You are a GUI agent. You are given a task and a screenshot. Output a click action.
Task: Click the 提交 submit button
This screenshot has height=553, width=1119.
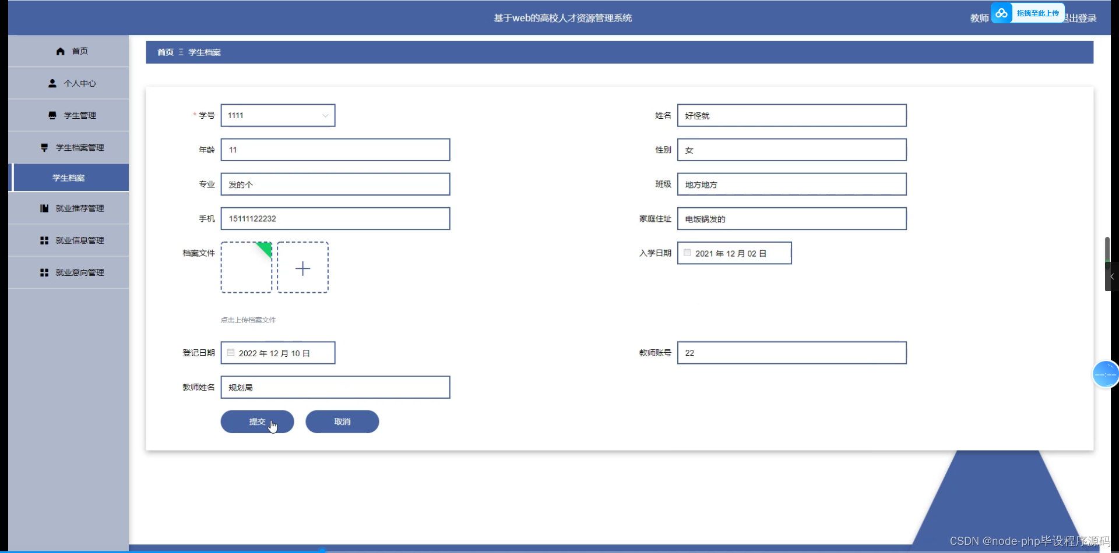tap(257, 421)
